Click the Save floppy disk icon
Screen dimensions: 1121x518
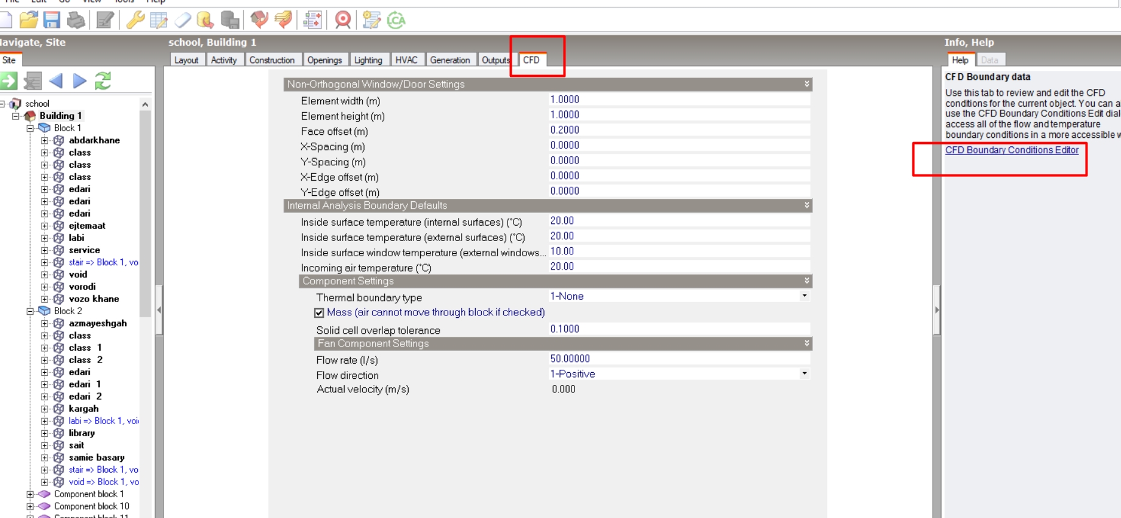tap(52, 20)
